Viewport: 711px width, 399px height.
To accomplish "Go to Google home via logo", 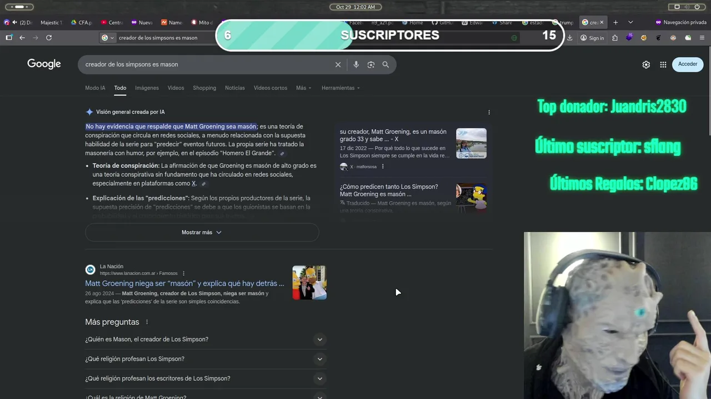I will 44,64.
